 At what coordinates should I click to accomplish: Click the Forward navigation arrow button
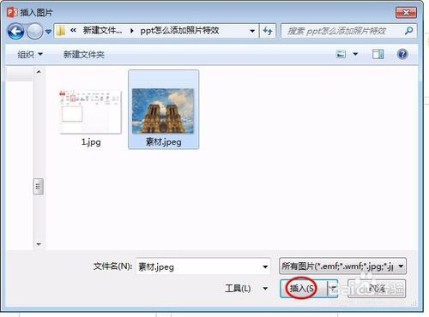[34, 31]
